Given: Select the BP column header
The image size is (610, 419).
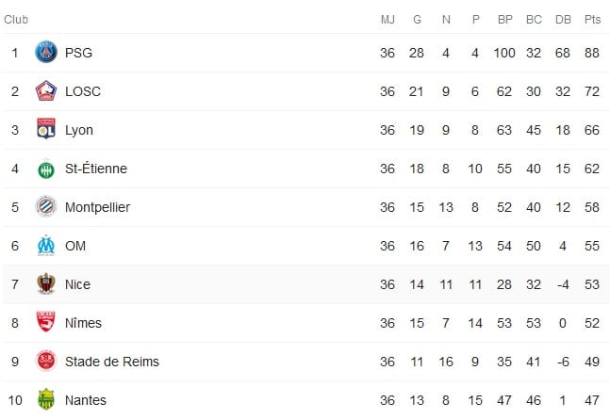Looking at the screenshot, I should point(504,20).
